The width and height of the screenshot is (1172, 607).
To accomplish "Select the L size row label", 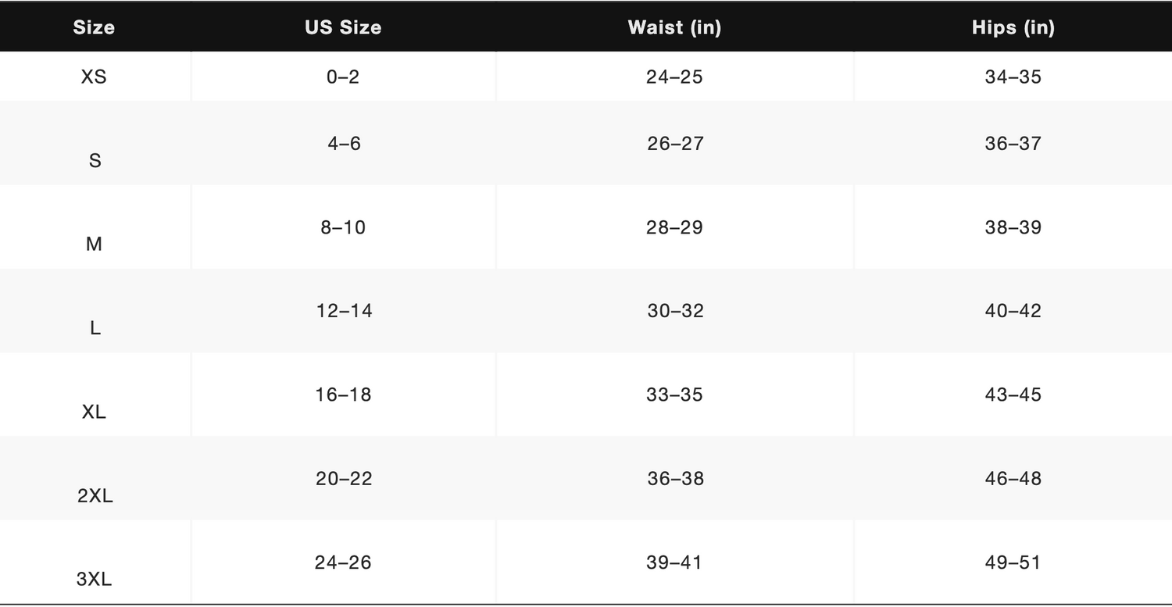I will click(x=95, y=328).
